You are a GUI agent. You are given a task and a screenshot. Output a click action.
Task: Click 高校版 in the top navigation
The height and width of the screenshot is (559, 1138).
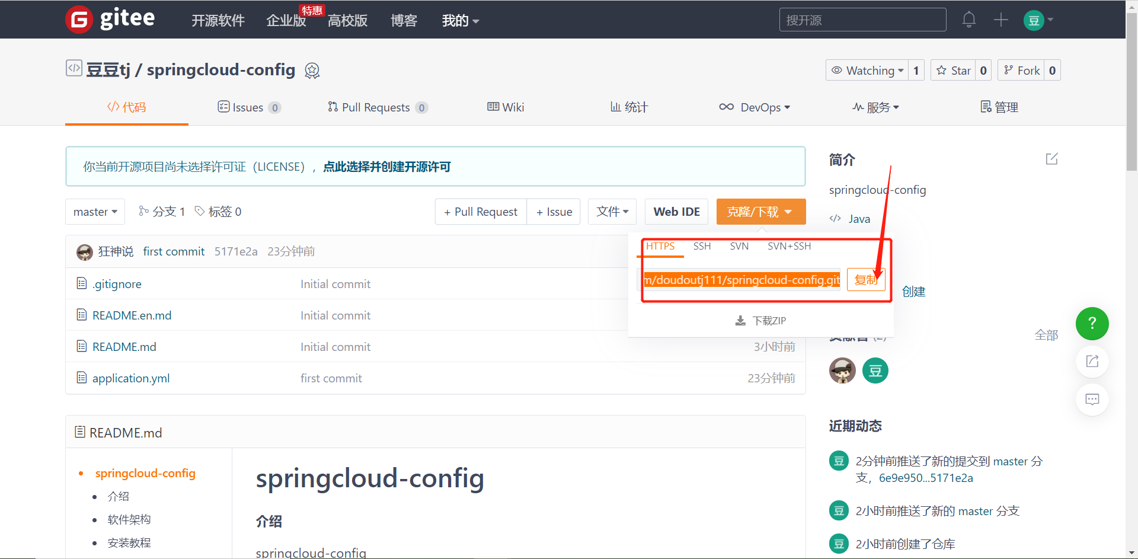[x=348, y=21]
